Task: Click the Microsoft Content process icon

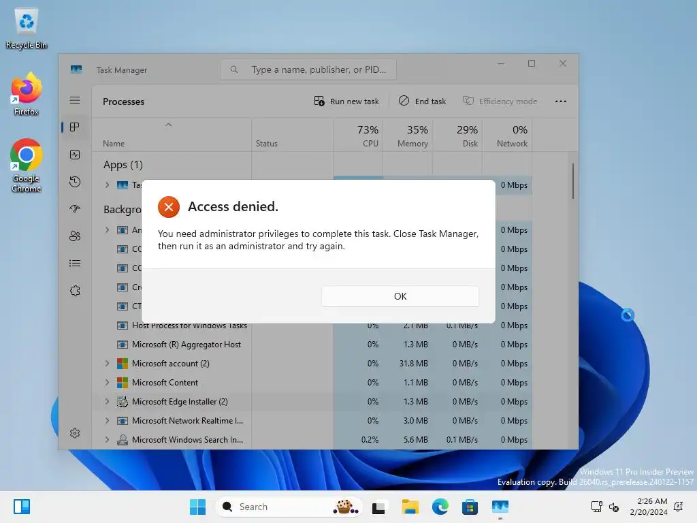Action: coord(123,383)
